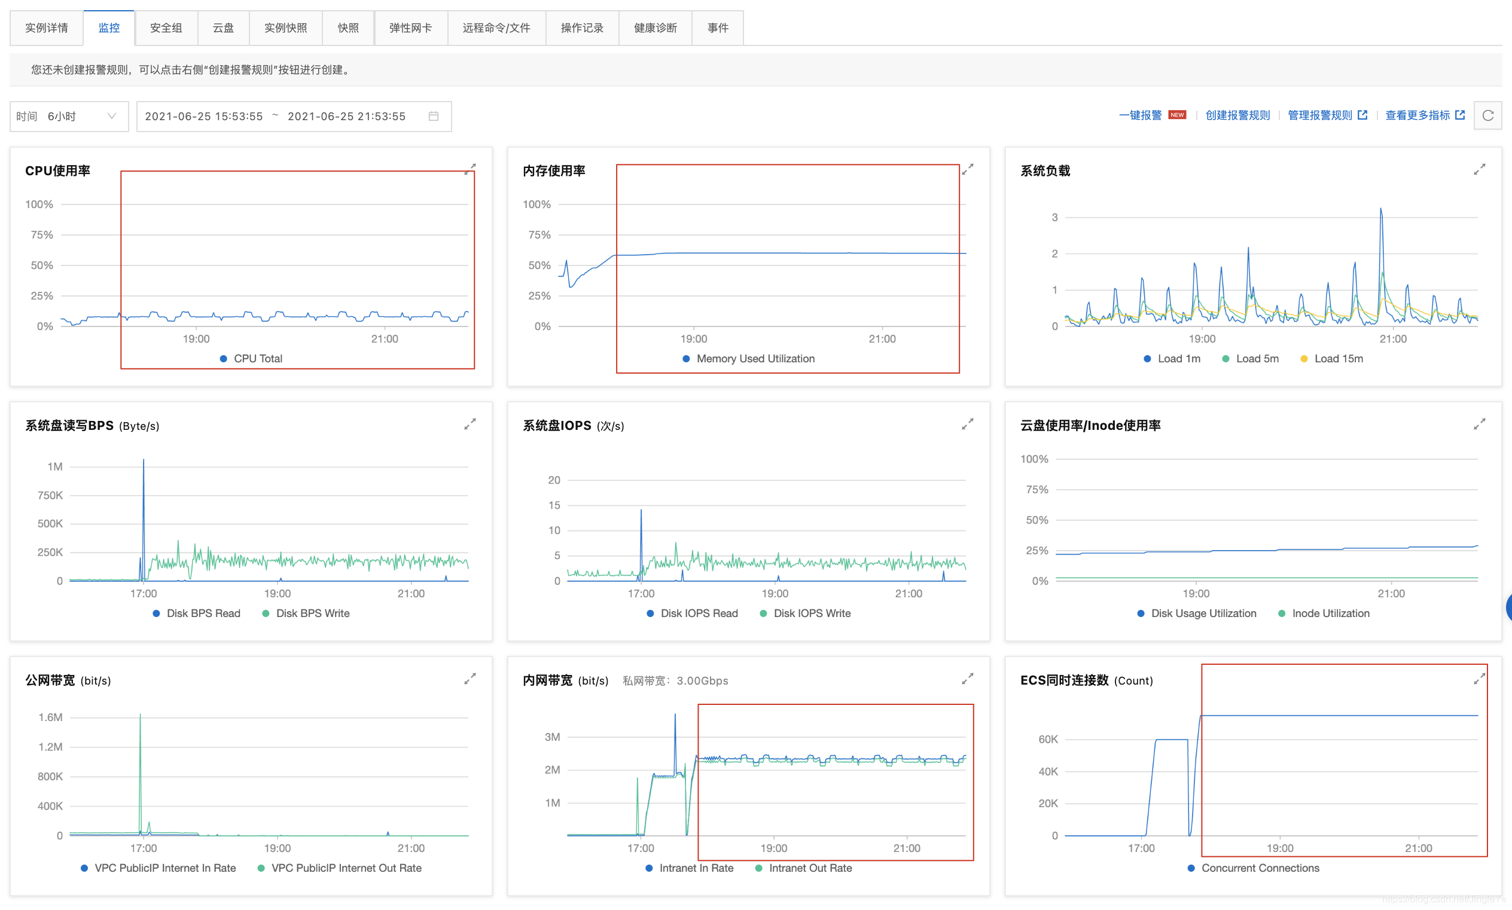This screenshot has width=1512, height=910.
Task: Expand the 公网带宽 chart to fullscreen
Action: coord(470,679)
